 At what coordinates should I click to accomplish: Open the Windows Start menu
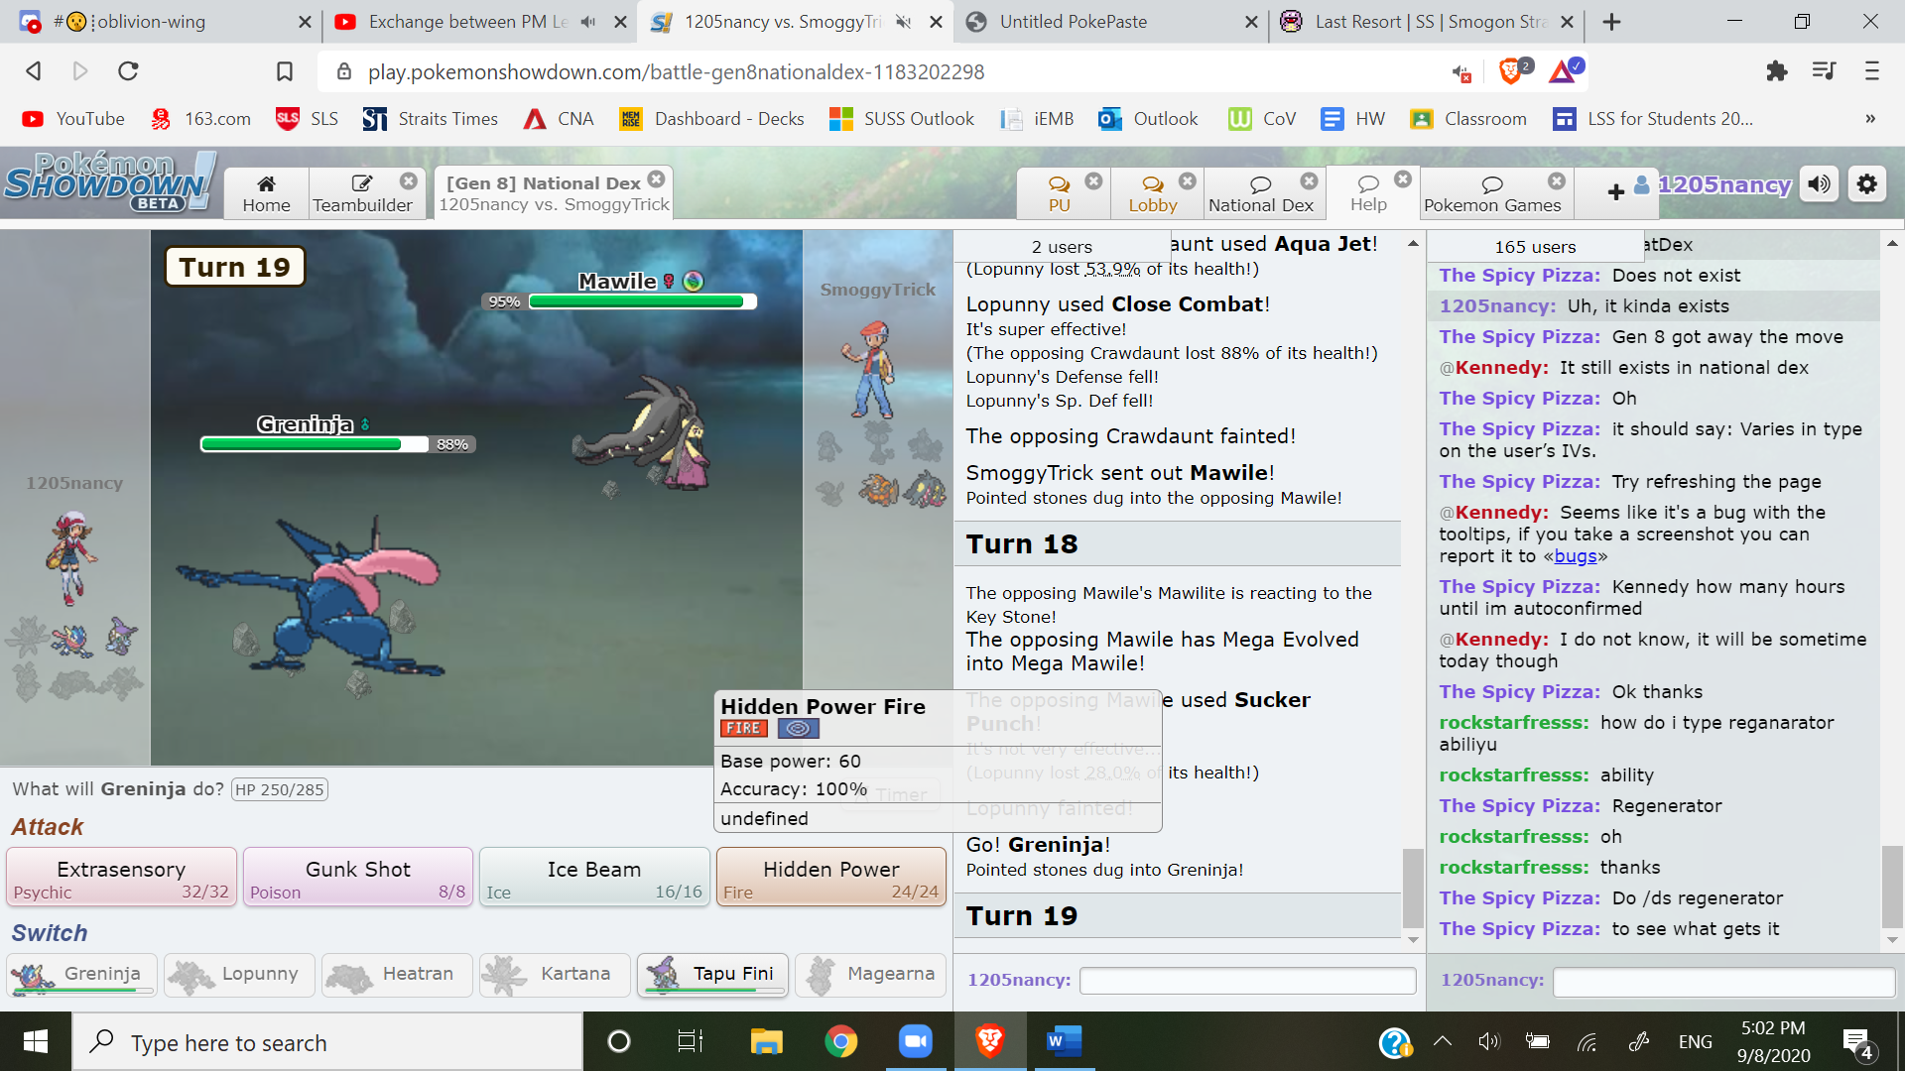tap(36, 1041)
